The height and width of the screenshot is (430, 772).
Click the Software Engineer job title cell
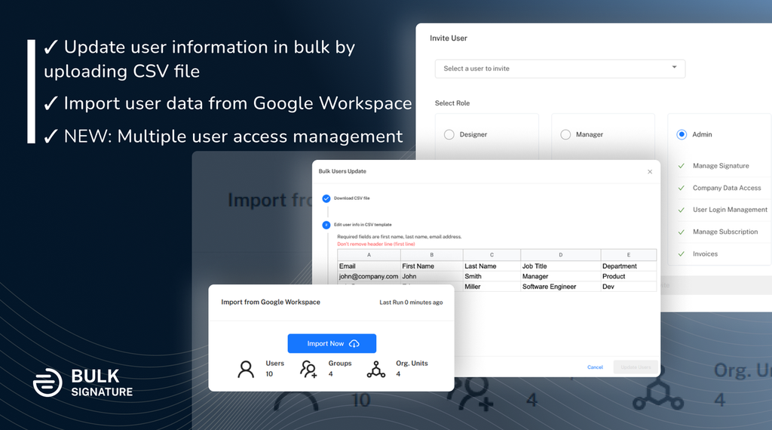point(561,287)
